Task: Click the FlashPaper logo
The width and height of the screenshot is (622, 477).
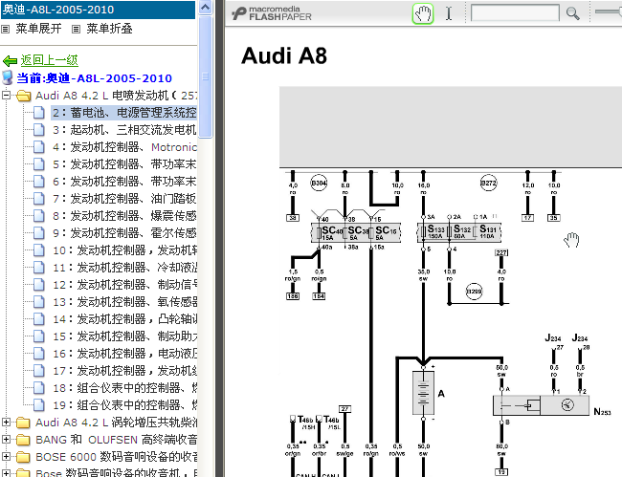Action: 272,13
